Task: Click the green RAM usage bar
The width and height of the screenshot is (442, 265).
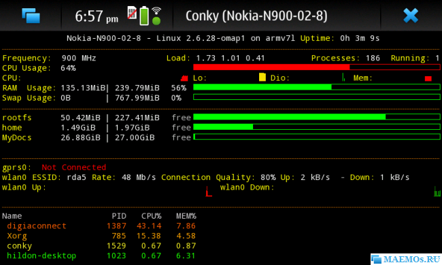Action: click(x=317, y=87)
